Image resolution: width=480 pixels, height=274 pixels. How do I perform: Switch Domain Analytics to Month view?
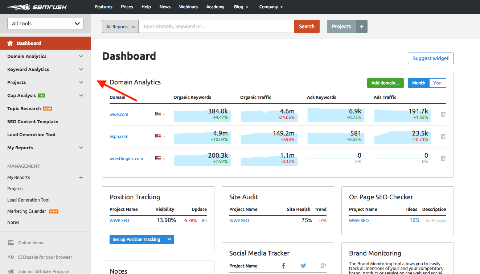(x=418, y=83)
